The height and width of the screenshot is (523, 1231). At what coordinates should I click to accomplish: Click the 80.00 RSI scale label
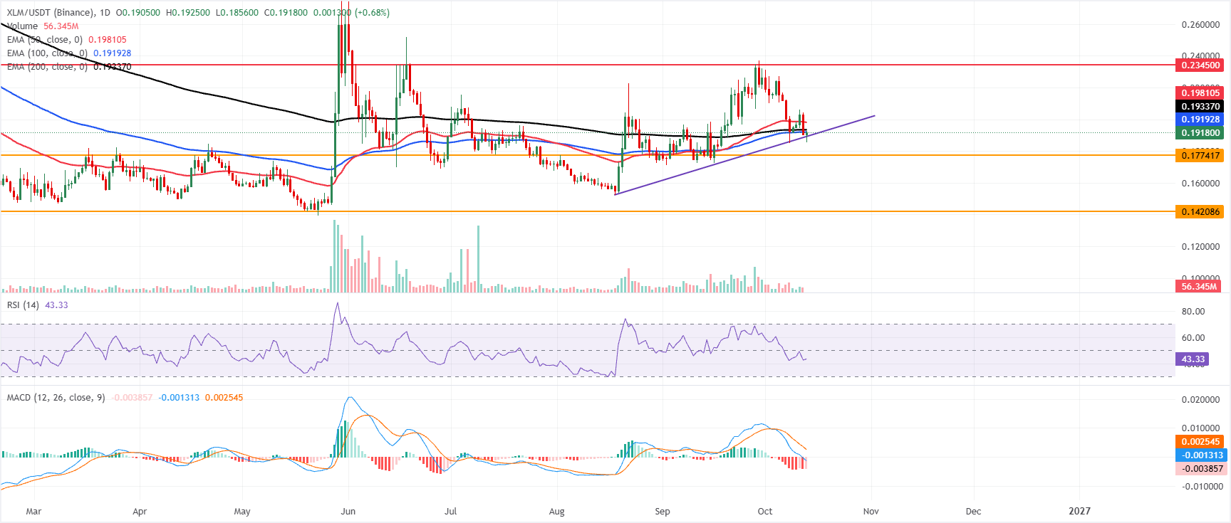[1193, 312]
